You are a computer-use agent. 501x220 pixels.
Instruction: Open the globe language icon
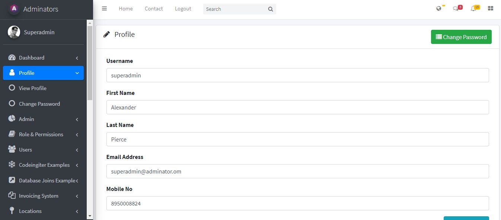tap(439, 9)
